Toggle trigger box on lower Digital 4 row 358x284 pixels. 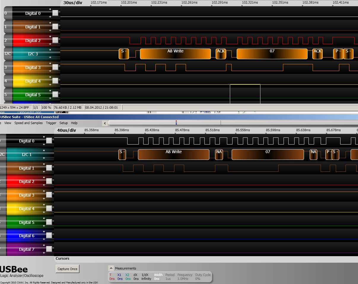49,208
